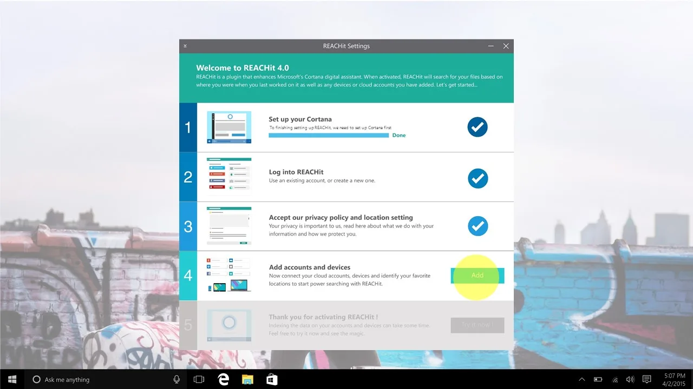Select the Thank you step Cortana thumbnail
Image resolution: width=693 pixels, height=389 pixels.
tap(229, 325)
